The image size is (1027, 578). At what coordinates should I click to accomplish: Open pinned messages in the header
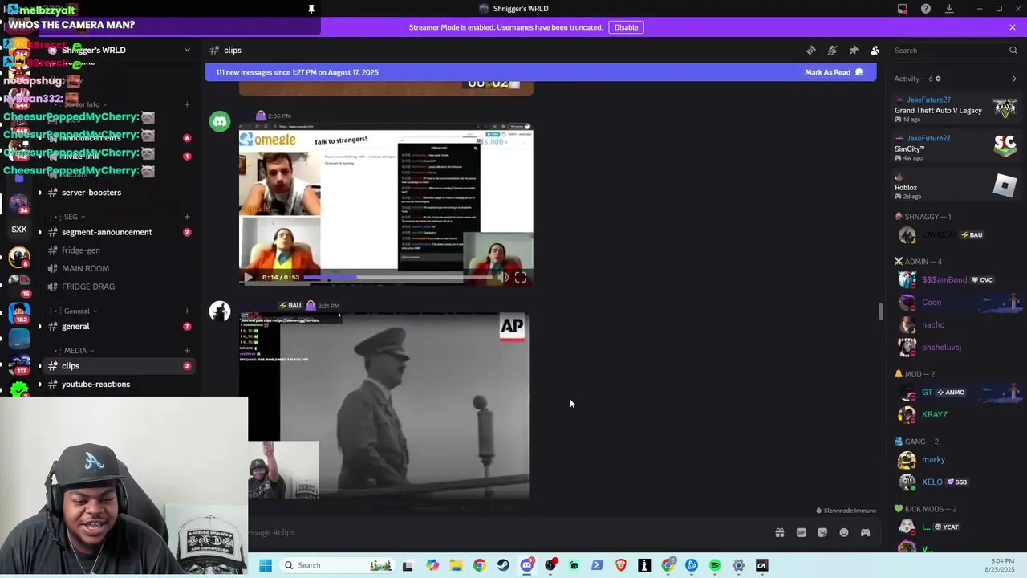click(854, 51)
